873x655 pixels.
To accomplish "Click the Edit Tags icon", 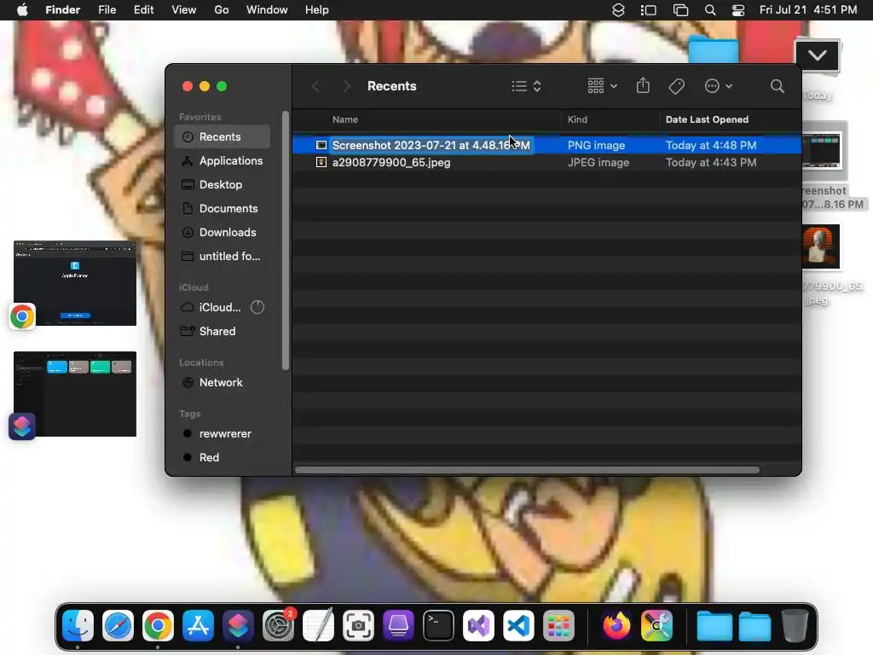I will click(x=676, y=86).
